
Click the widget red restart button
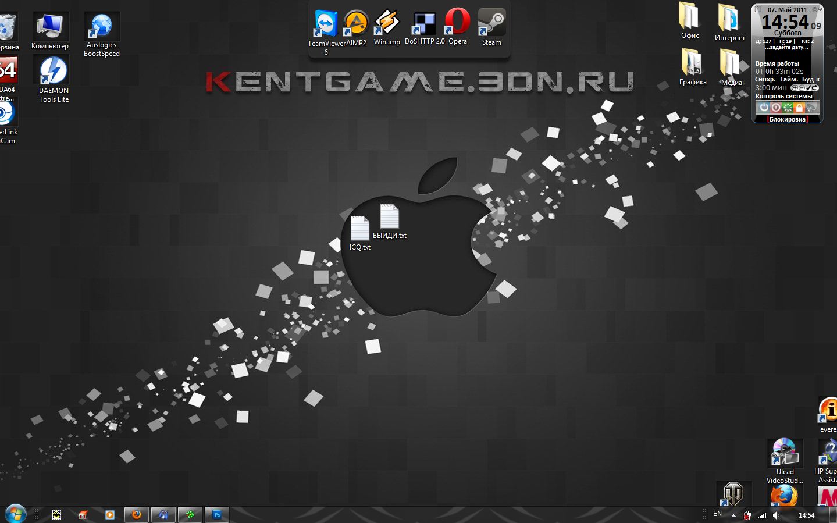pyautogui.click(x=776, y=108)
